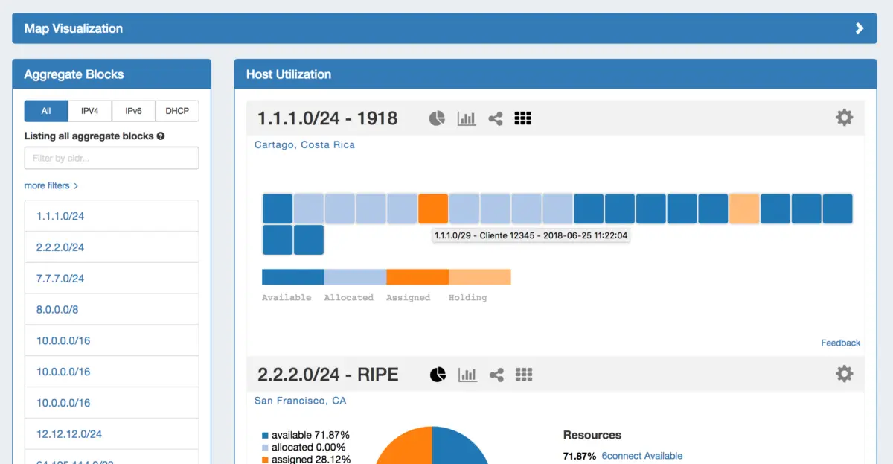Click 6connect Available resource link
This screenshot has height=464, width=893.
(642, 456)
